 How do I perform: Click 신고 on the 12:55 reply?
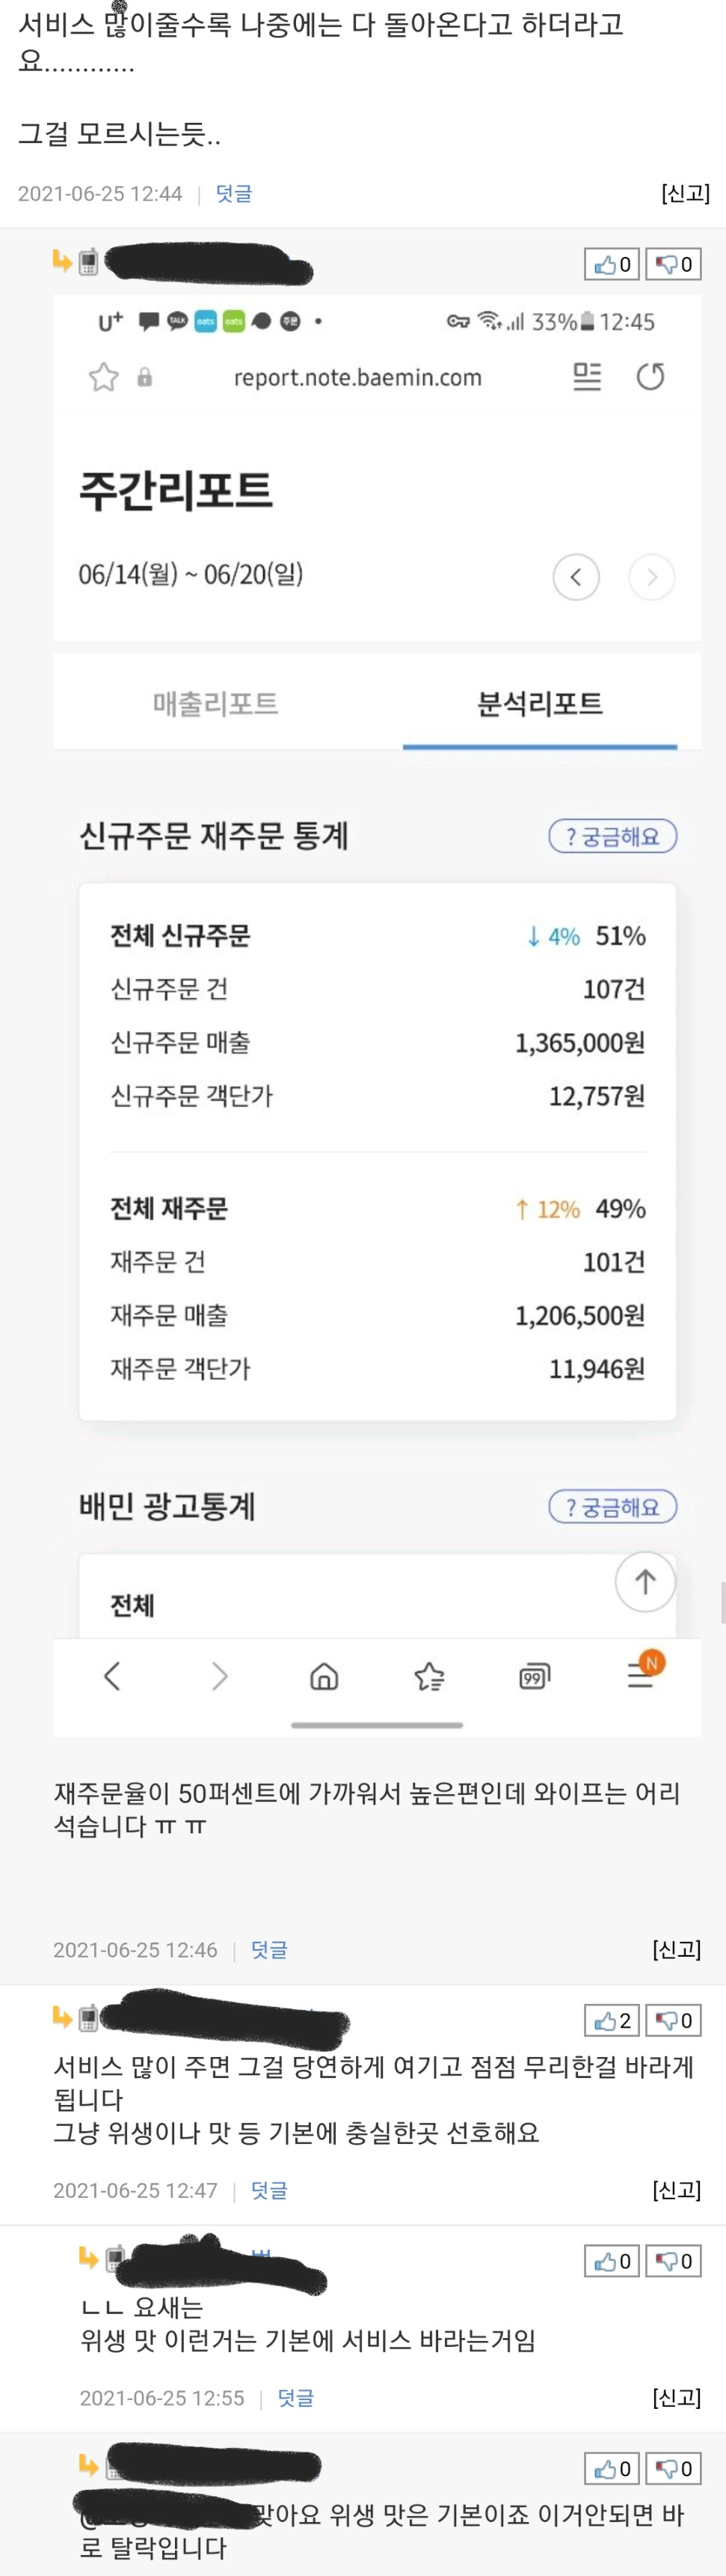point(676,2397)
